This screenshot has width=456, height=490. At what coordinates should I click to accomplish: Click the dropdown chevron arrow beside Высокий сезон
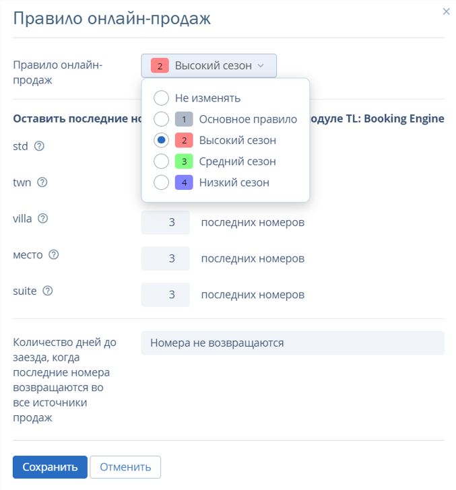coord(261,66)
